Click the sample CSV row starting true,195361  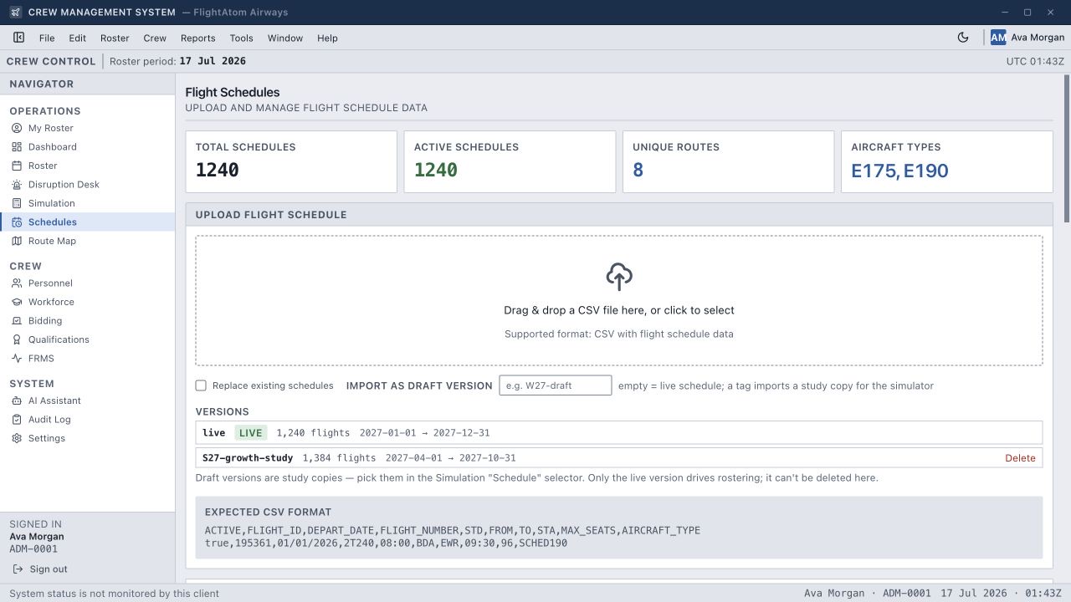coord(386,543)
